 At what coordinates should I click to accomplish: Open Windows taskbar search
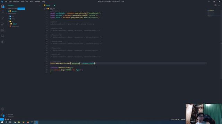pyautogui.click(x=6, y=122)
